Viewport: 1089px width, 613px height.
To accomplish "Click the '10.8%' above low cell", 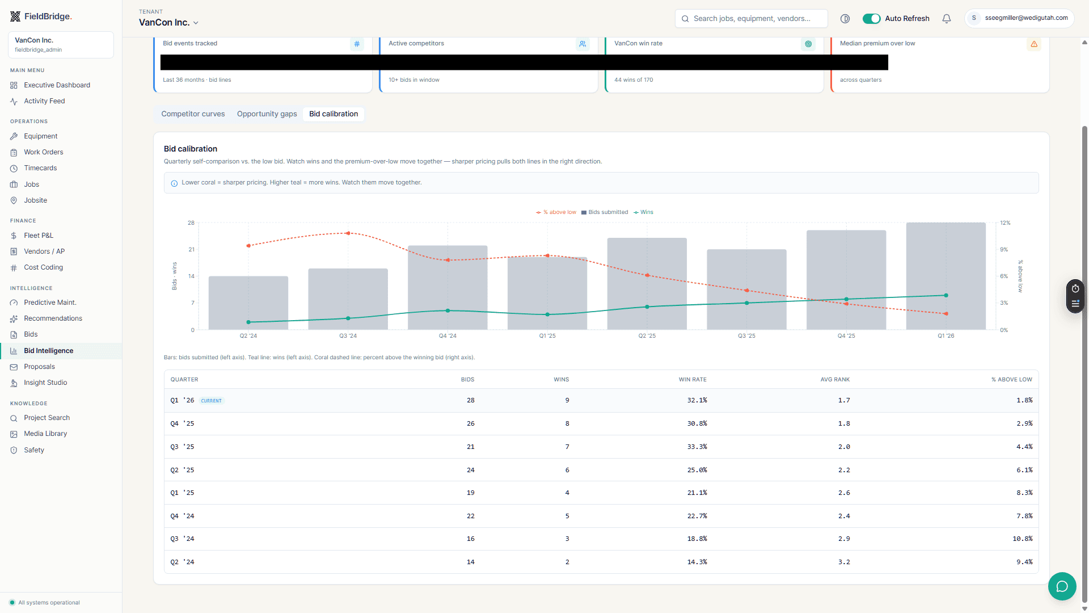I will tap(1023, 539).
